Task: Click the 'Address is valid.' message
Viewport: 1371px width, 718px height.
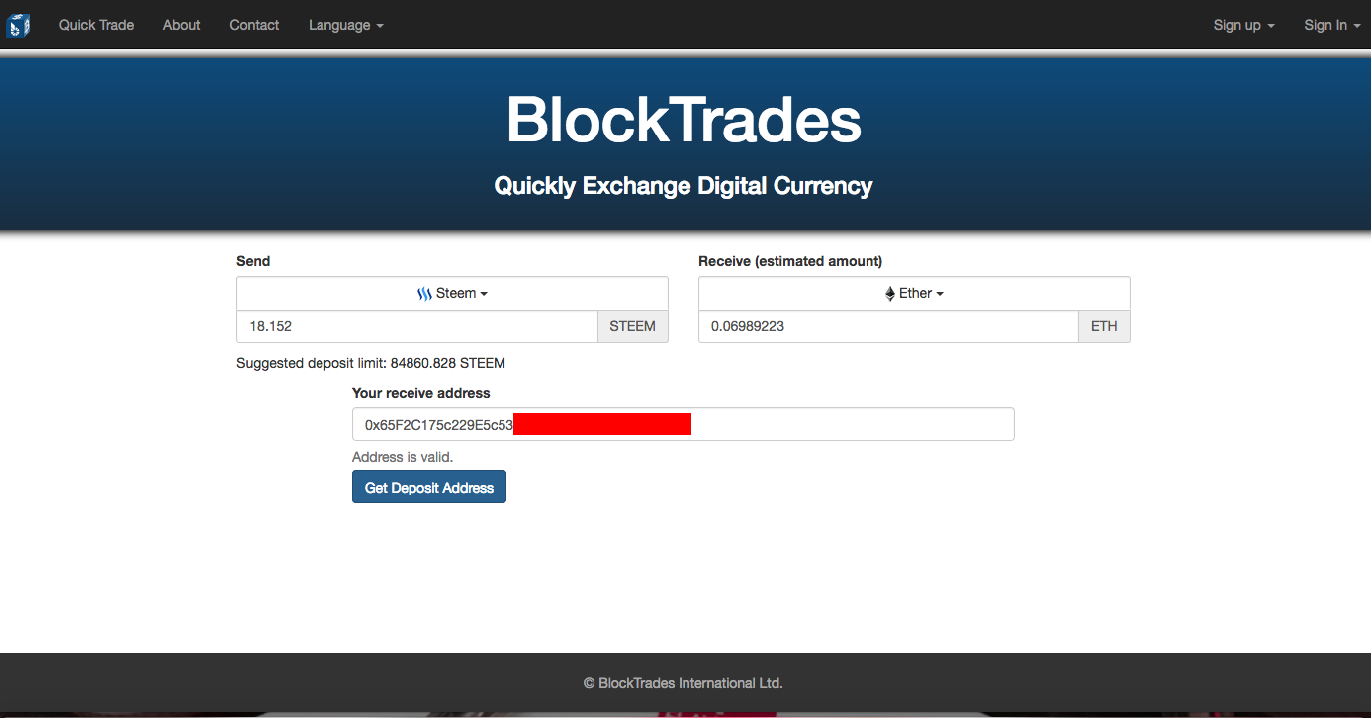Action: tap(403, 457)
